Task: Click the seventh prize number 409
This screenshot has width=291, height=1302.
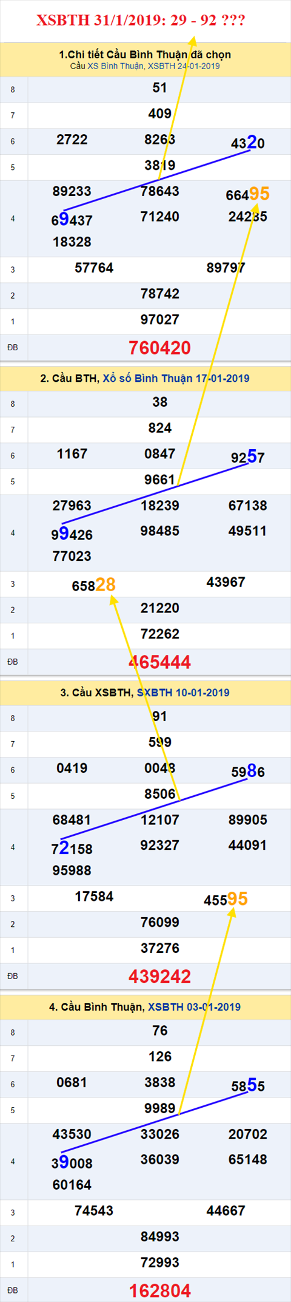Action: (x=159, y=114)
